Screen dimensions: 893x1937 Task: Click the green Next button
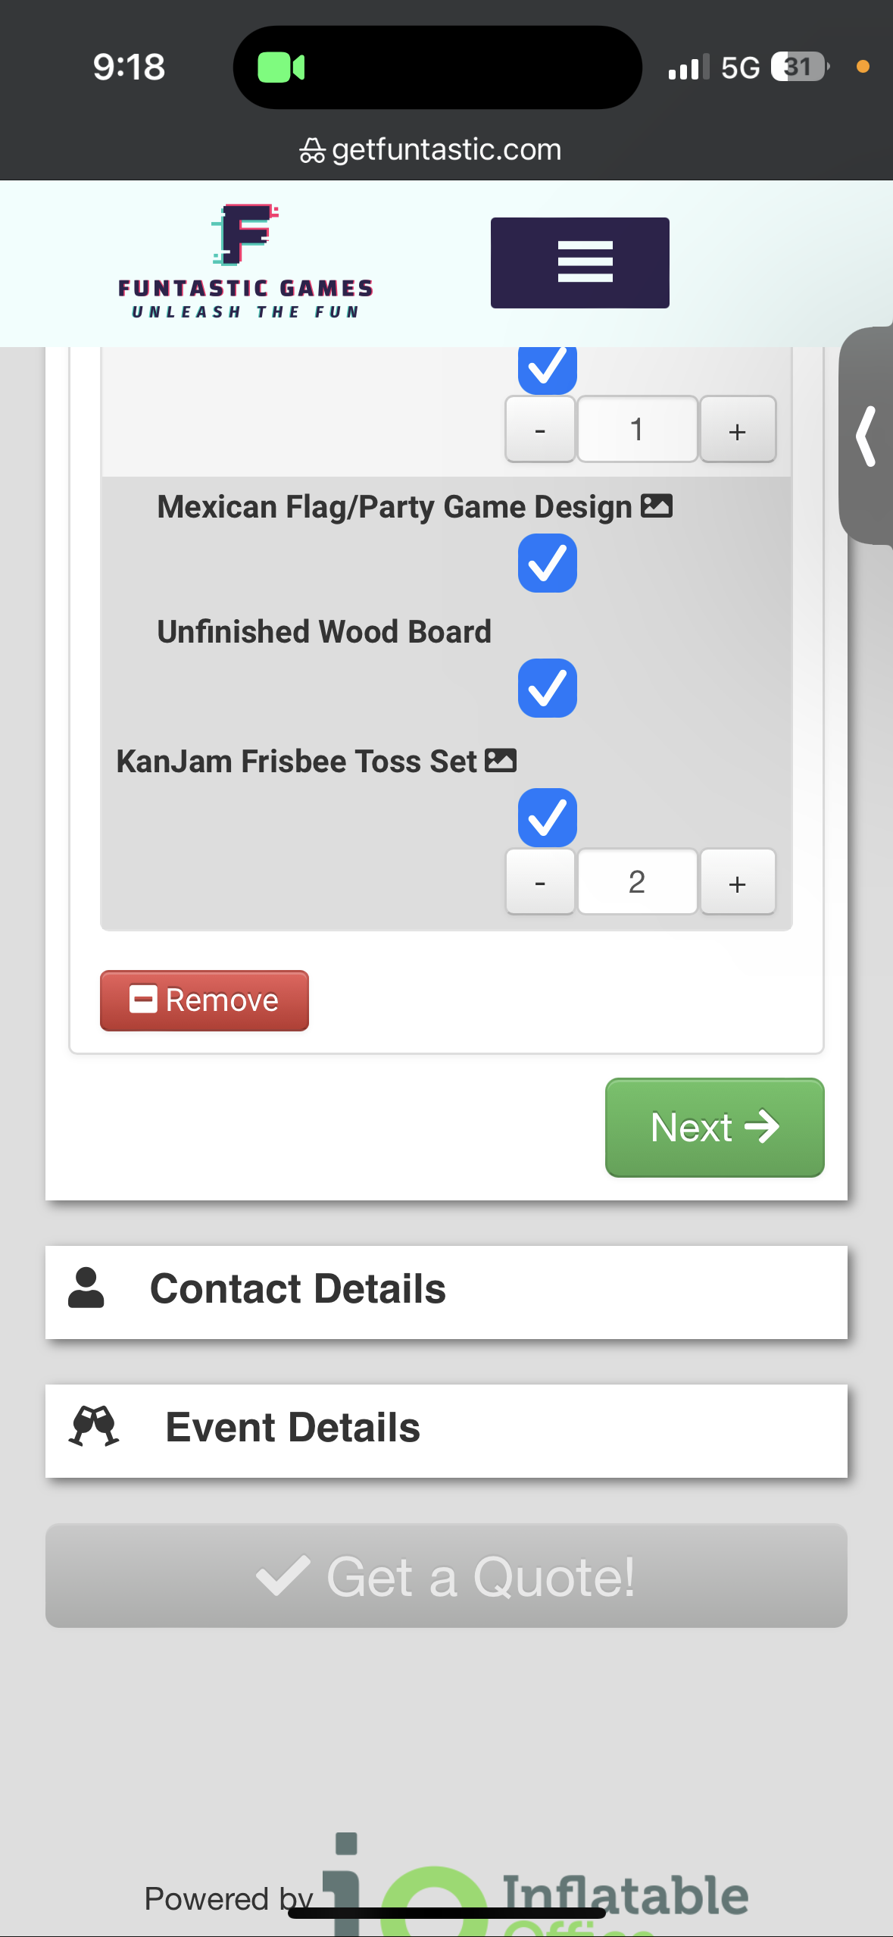pos(714,1127)
